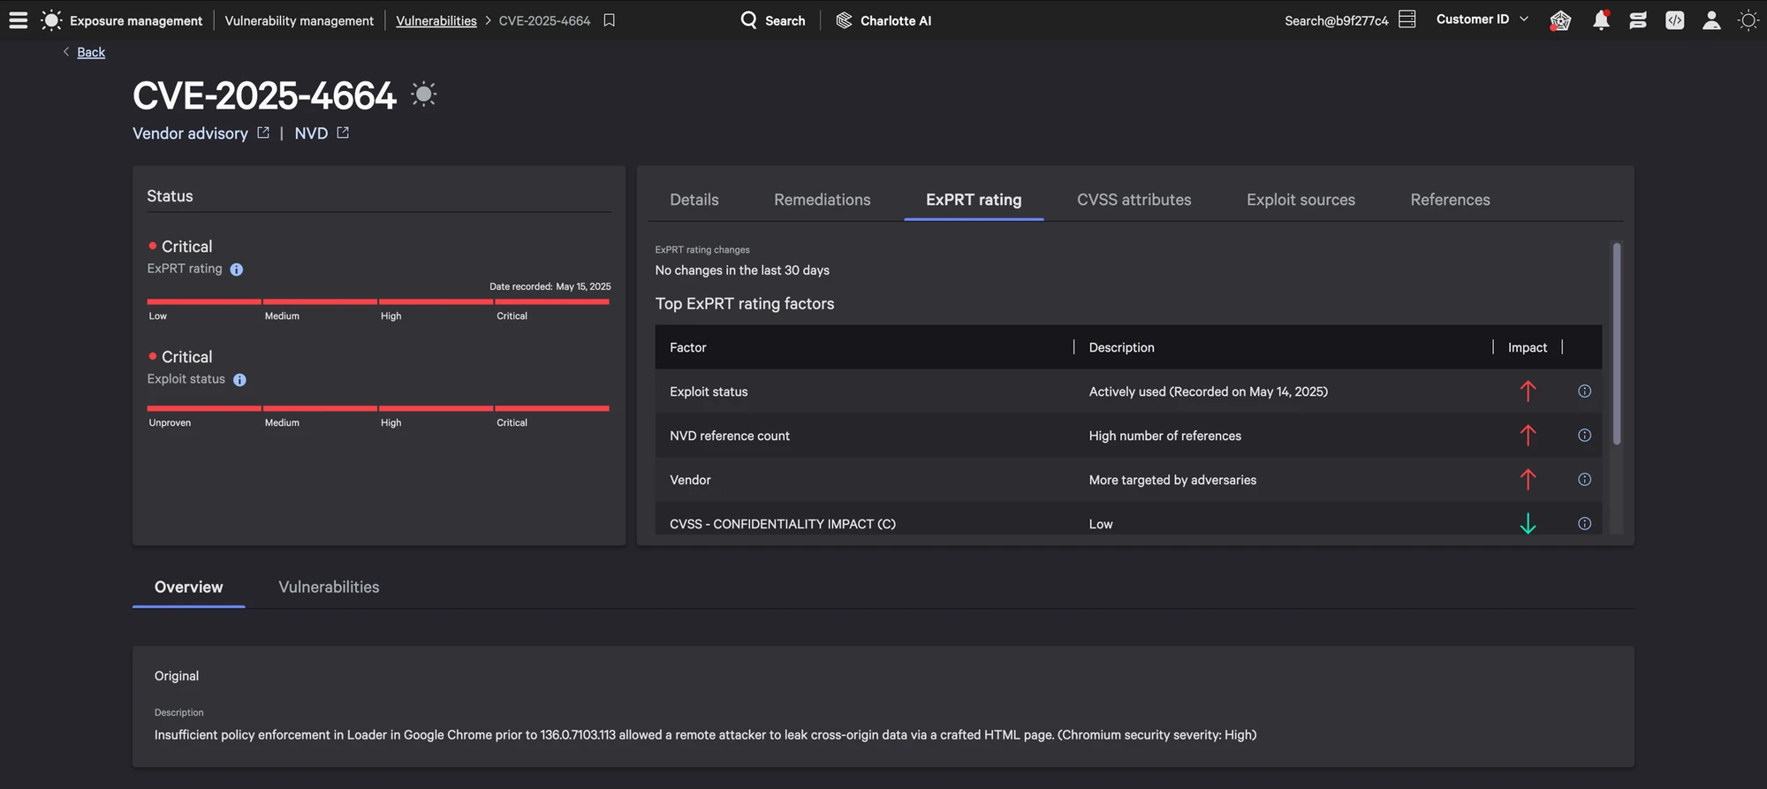Click up arrow impact for NVD reference count

[x=1528, y=436]
